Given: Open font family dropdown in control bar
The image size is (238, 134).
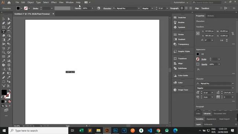Looking at the screenshot, I should [139, 8].
